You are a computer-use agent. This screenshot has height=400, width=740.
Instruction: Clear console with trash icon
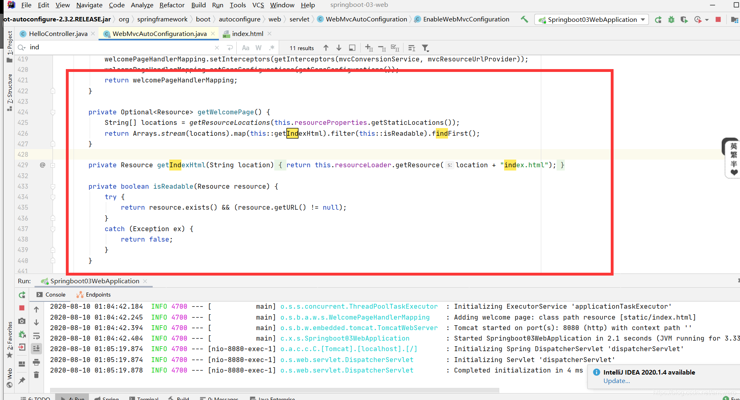pyautogui.click(x=36, y=375)
